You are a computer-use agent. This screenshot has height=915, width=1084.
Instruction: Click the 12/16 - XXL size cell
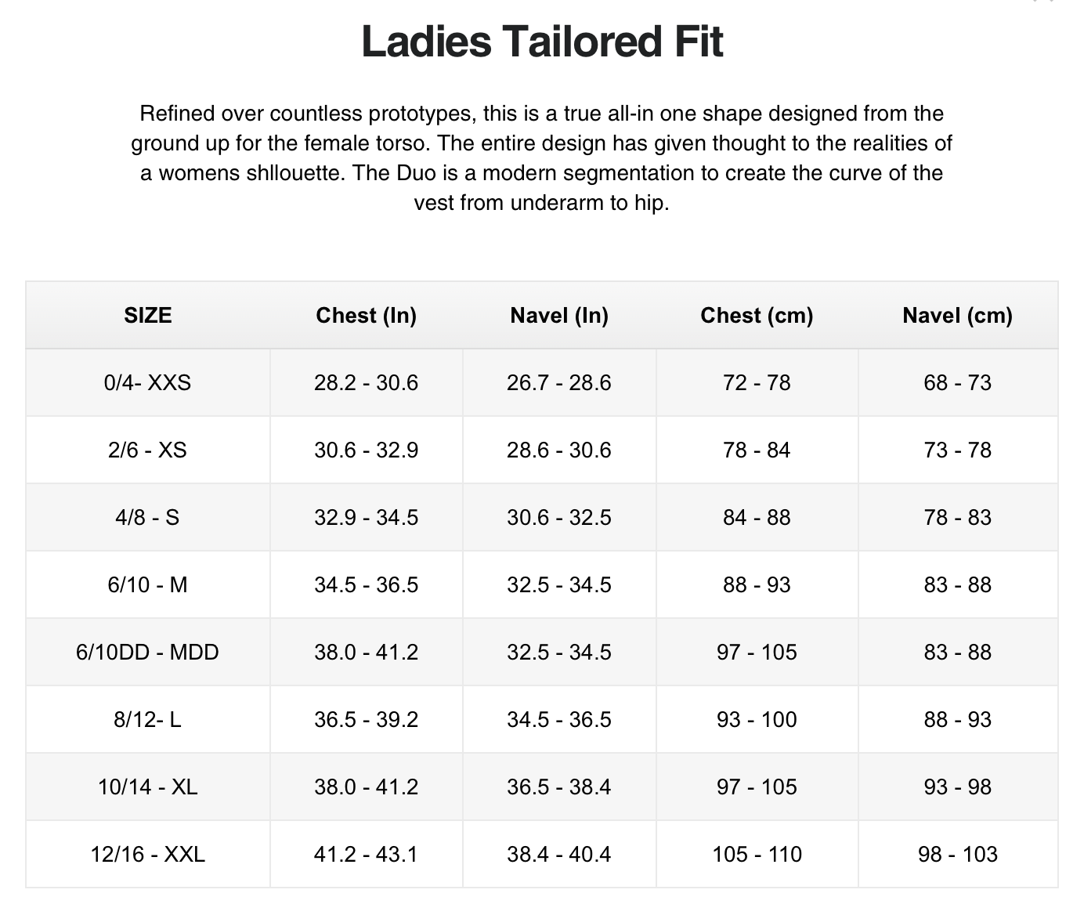(x=147, y=854)
